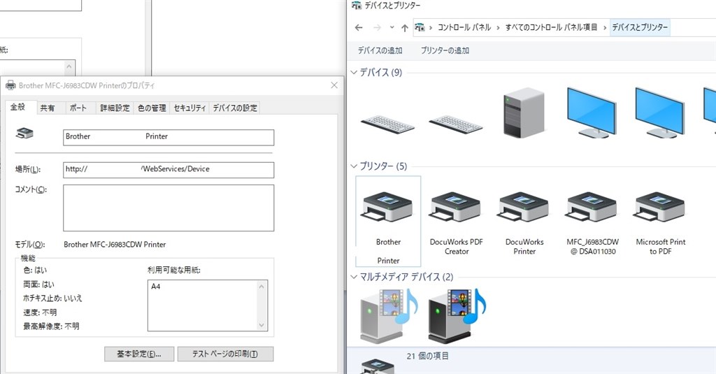Click the scroll up arrow in background window
This screenshot has width=716, height=374.
(x=69, y=66)
